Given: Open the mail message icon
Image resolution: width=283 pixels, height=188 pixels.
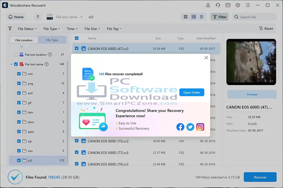Looking at the screenshot, I should 228,5.
